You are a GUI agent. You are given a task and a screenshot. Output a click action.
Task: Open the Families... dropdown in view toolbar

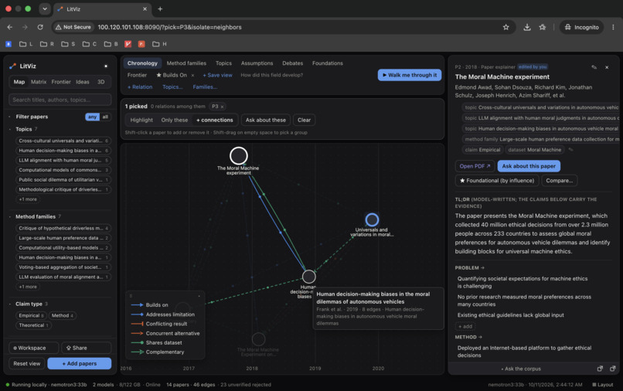click(x=205, y=87)
